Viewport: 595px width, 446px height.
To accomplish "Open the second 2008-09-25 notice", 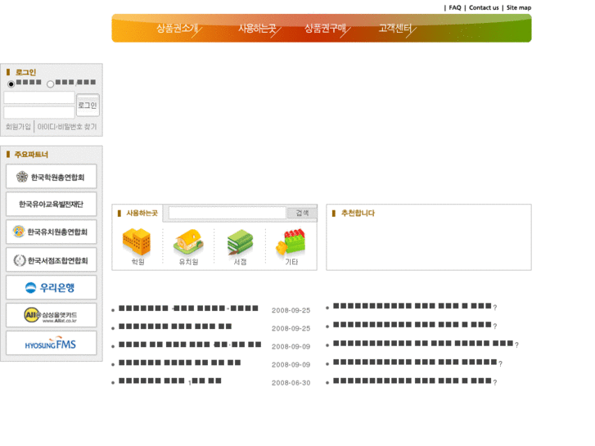I will pos(175,327).
